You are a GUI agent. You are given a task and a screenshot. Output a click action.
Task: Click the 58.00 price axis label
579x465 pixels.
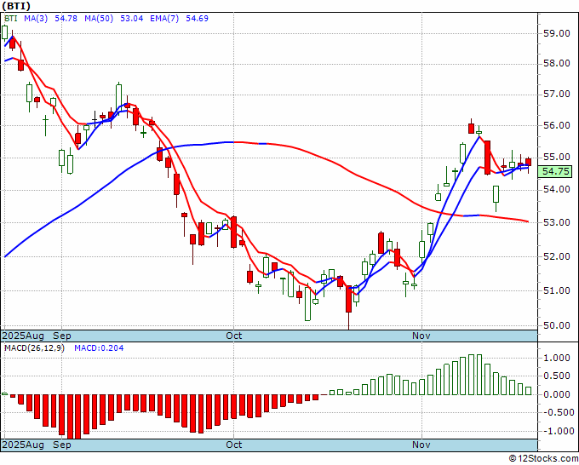coord(557,63)
